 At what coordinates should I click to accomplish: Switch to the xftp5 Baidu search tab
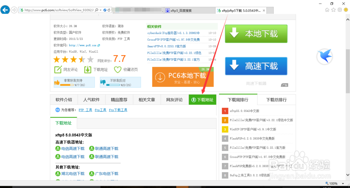190,10
